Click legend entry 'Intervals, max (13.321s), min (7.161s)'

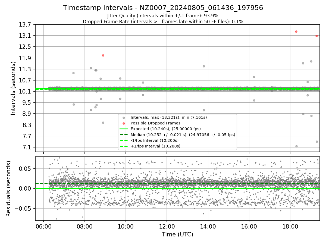169,117
